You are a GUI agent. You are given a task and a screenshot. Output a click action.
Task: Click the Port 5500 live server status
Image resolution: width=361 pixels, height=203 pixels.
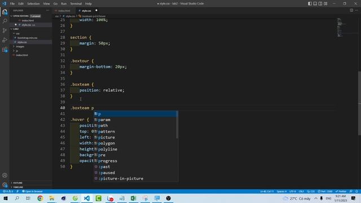[325, 191]
